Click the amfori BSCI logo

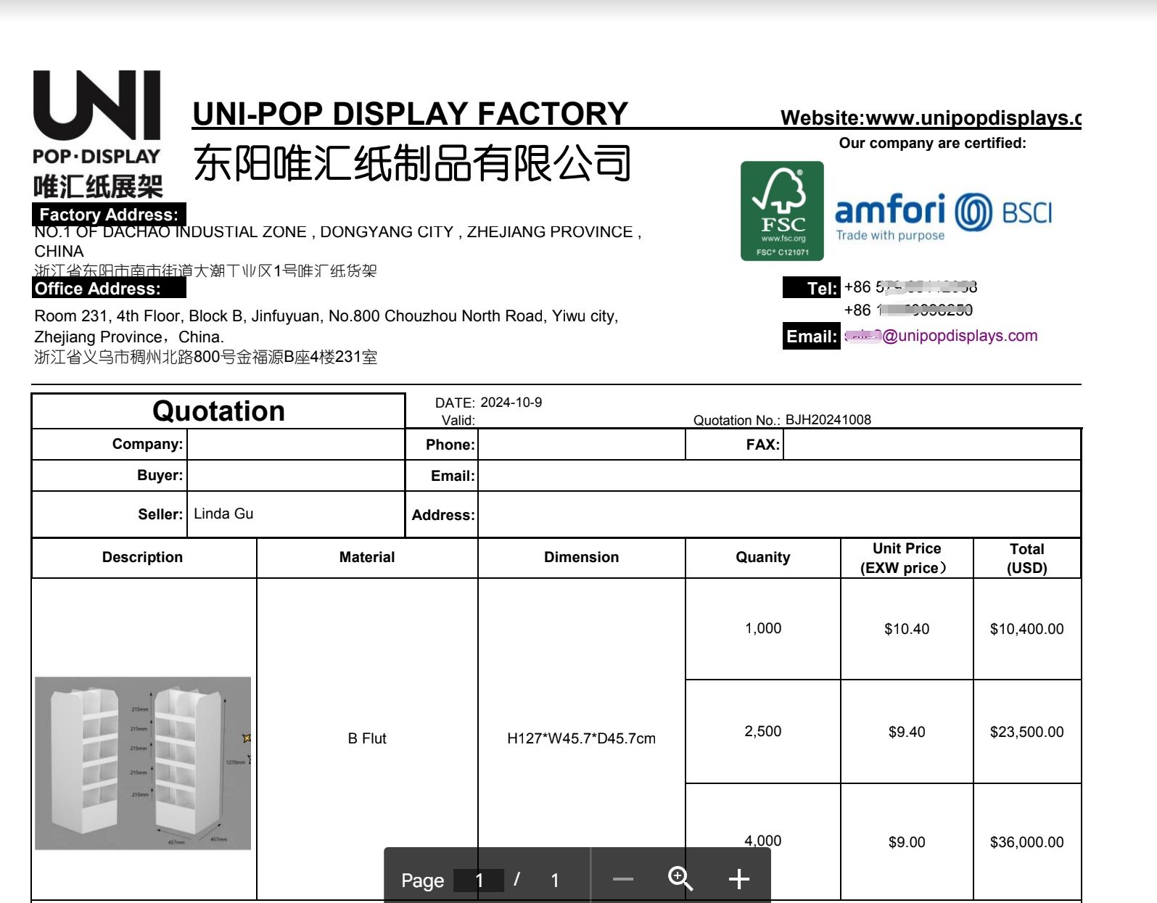tap(943, 216)
